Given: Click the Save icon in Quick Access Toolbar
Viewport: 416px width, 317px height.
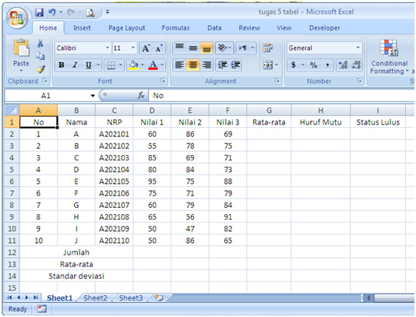Looking at the screenshot, I should (40, 12).
